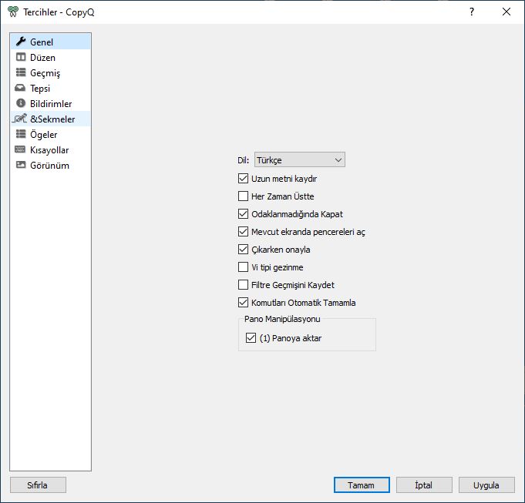Viewport: 525px width, 503px height.
Task: Click the help question mark button
Action: coord(472,12)
